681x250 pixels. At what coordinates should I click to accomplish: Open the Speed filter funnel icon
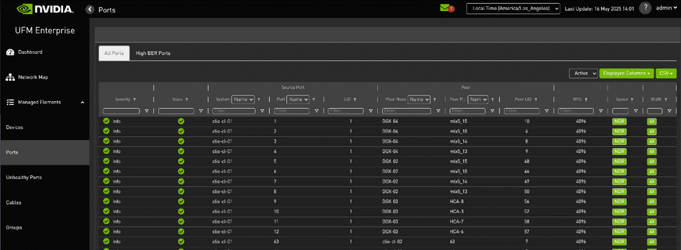635,111
